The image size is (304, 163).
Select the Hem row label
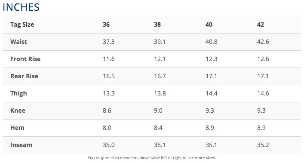17,128
